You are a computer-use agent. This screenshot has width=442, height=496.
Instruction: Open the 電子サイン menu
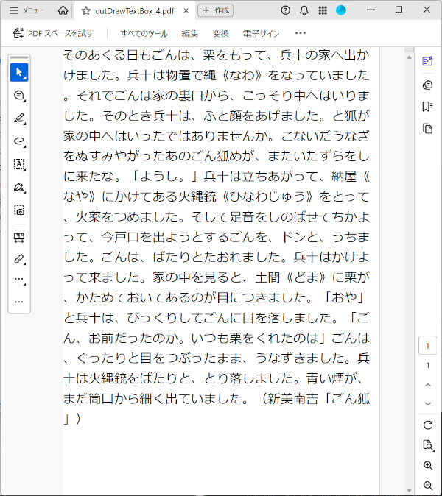click(x=261, y=33)
